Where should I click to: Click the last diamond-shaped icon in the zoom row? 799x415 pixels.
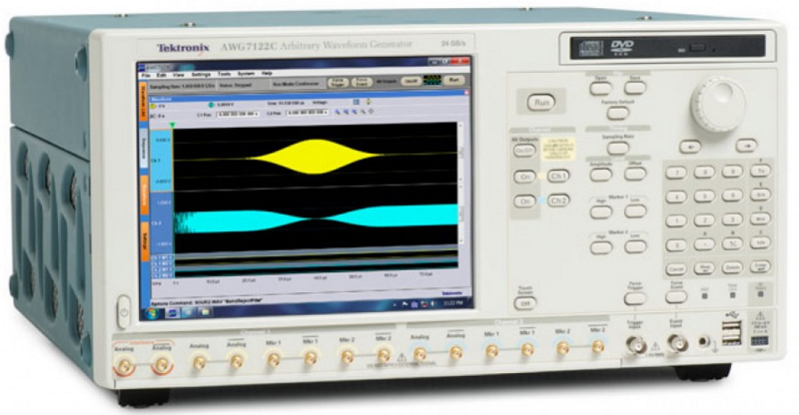371,111
